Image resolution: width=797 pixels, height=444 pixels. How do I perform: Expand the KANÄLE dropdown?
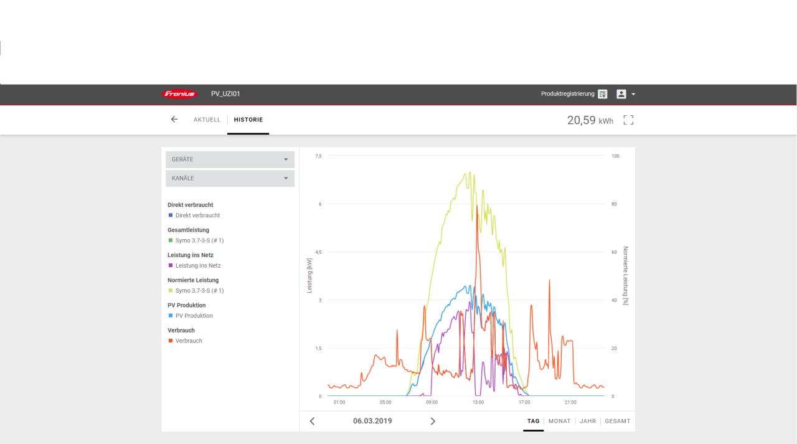[230, 178]
